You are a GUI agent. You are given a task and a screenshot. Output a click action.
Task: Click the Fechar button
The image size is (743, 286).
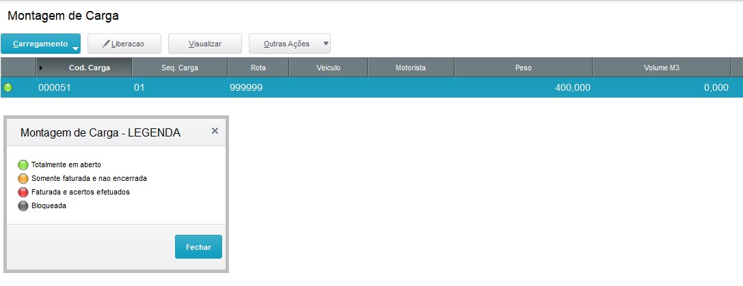[198, 246]
